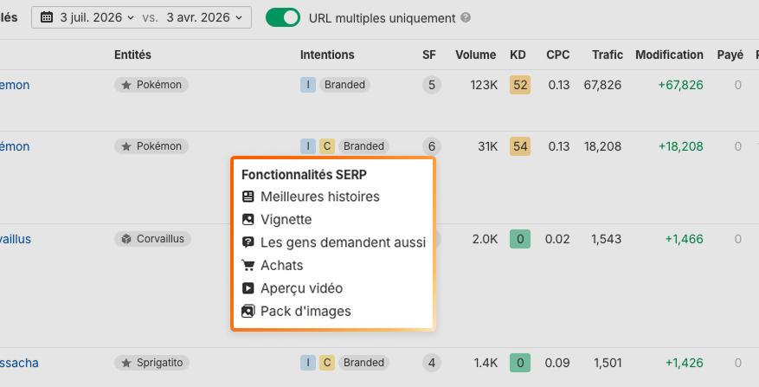Click the 1,543 traffic value
This screenshot has width=759, height=387.
click(606, 239)
